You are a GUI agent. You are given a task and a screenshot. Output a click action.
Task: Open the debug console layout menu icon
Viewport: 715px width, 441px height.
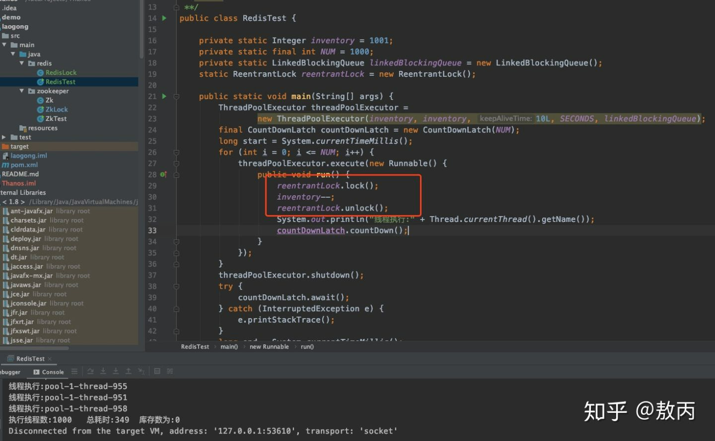click(x=74, y=371)
